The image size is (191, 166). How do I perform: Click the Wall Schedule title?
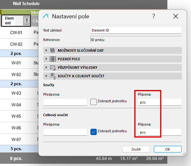(26, 3)
